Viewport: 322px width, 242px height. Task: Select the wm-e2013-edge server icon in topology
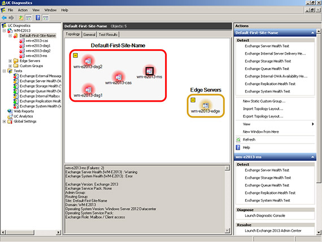pos(206,106)
